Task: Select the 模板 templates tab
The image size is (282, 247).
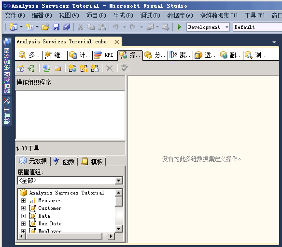Action: pyautogui.click(x=92, y=162)
